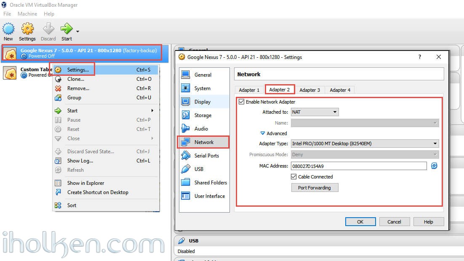Image resolution: width=464 pixels, height=261 pixels.
Task: Select the Google Nexus 7 VM icon
Action: pos(10,53)
